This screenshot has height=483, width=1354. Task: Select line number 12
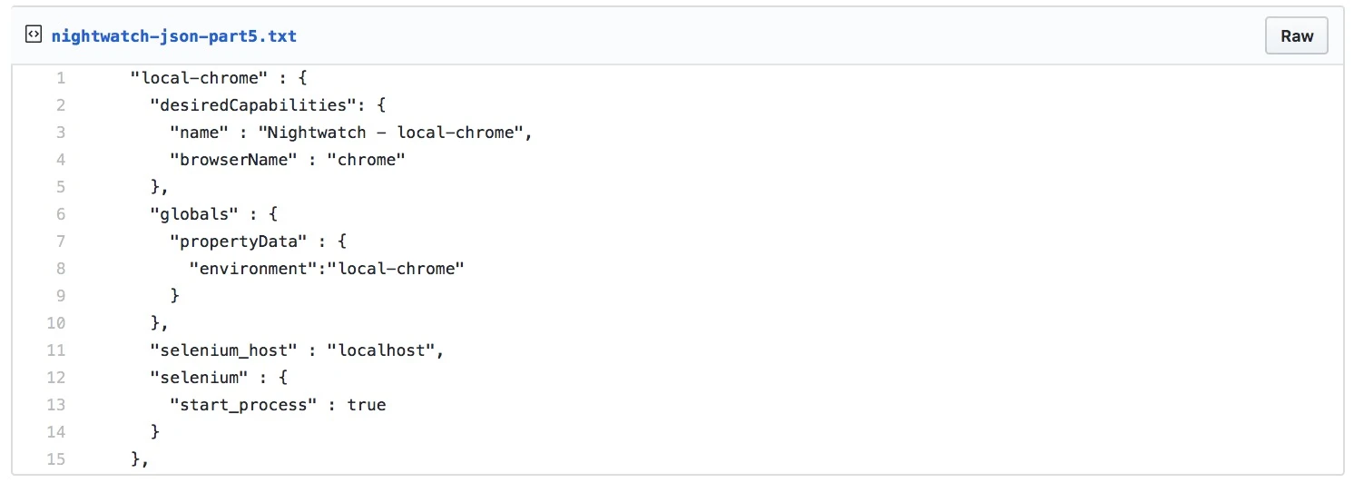click(x=56, y=378)
